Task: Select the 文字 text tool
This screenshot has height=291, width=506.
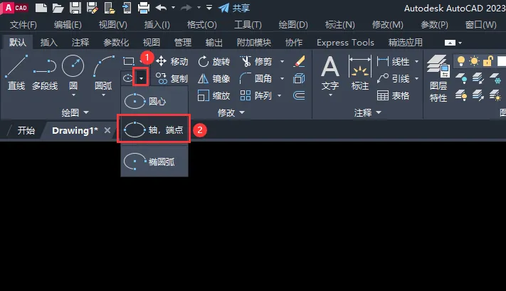Action: coord(330,73)
